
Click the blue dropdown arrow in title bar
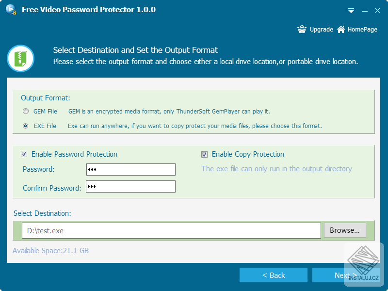(351, 10)
